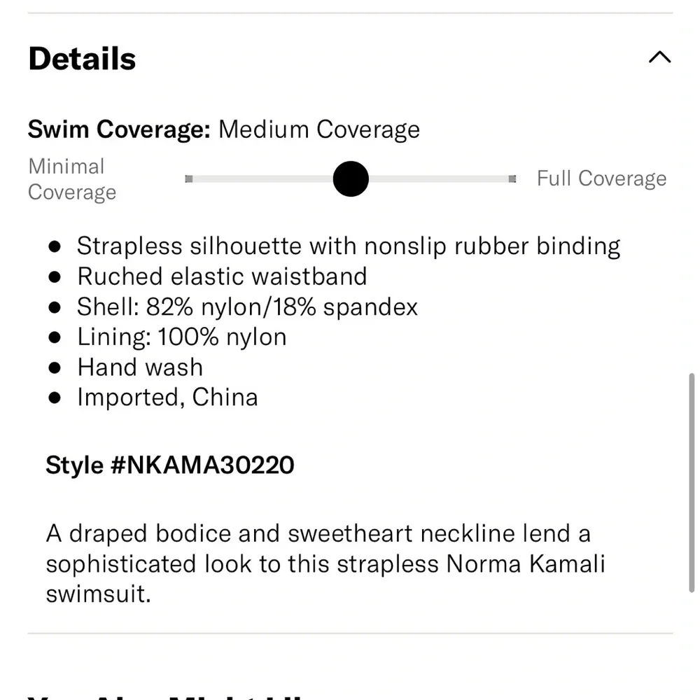The width and height of the screenshot is (700, 700).
Task: Click the Lining: 100% nylon line
Action: (x=182, y=337)
